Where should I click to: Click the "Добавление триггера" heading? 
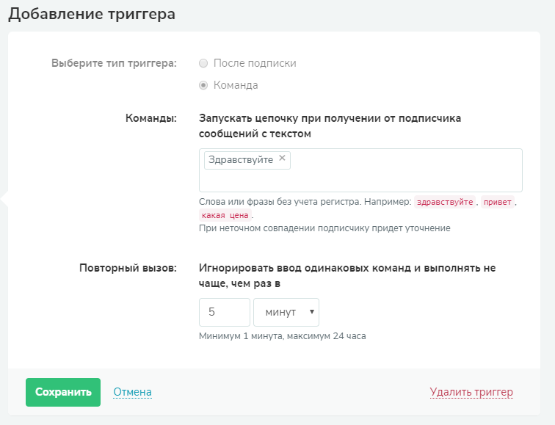coord(92,14)
